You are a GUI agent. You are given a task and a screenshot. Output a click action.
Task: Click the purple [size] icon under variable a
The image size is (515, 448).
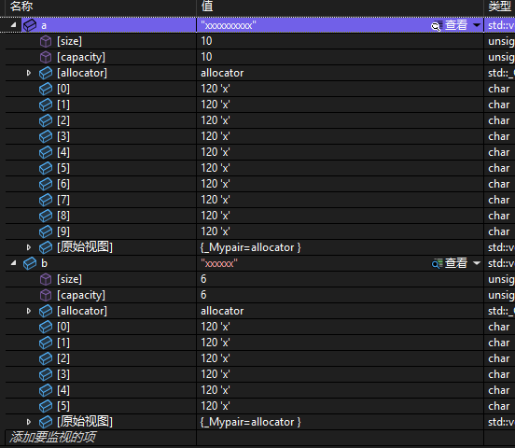pyautogui.click(x=46, y=41)
